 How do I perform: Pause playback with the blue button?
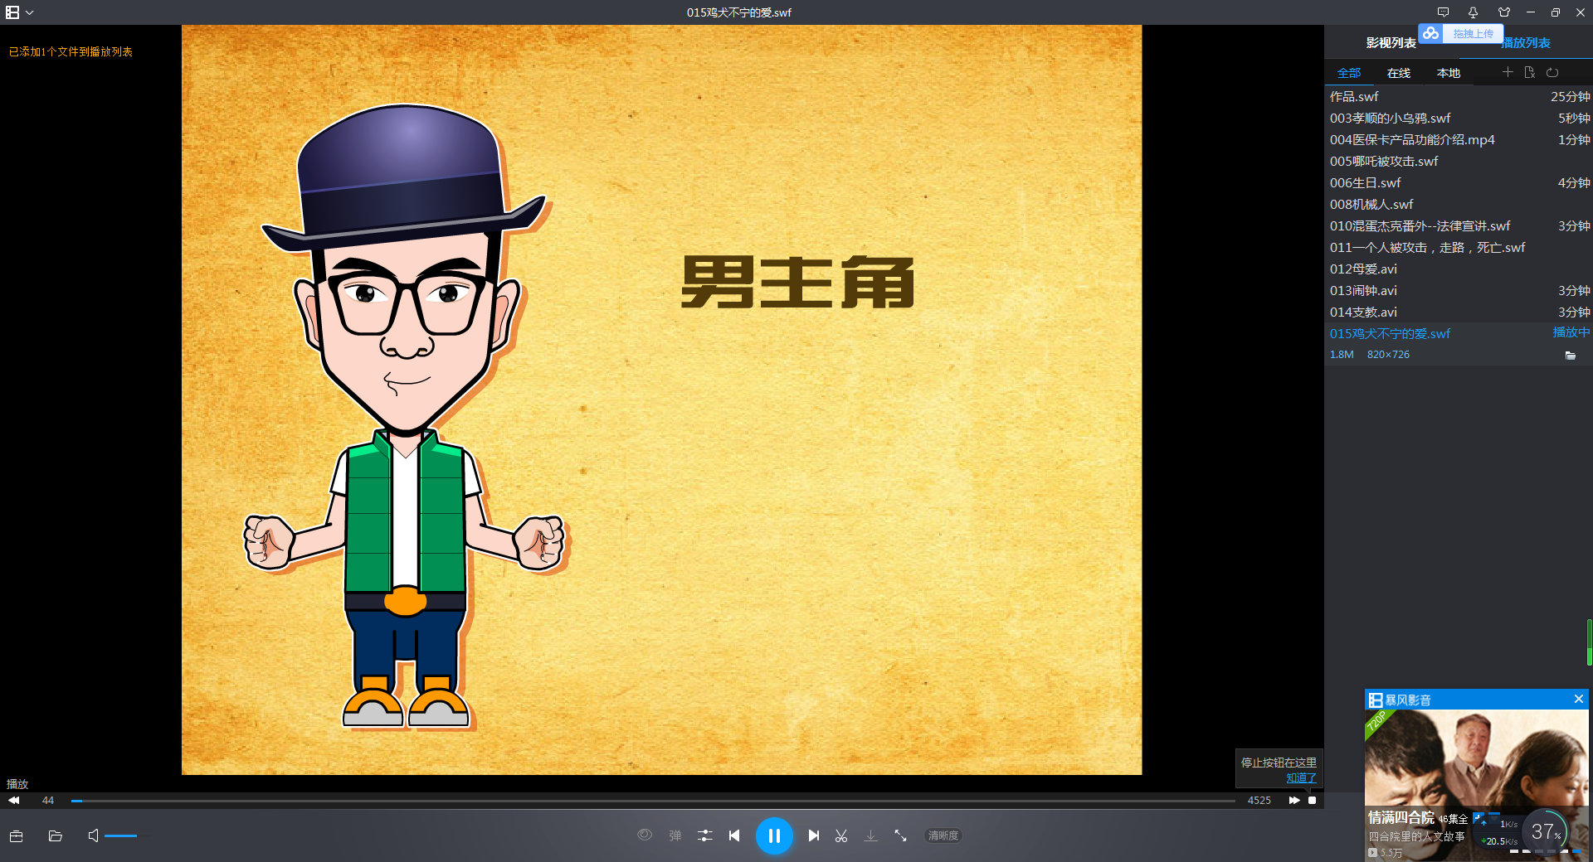tap(774, 835)
